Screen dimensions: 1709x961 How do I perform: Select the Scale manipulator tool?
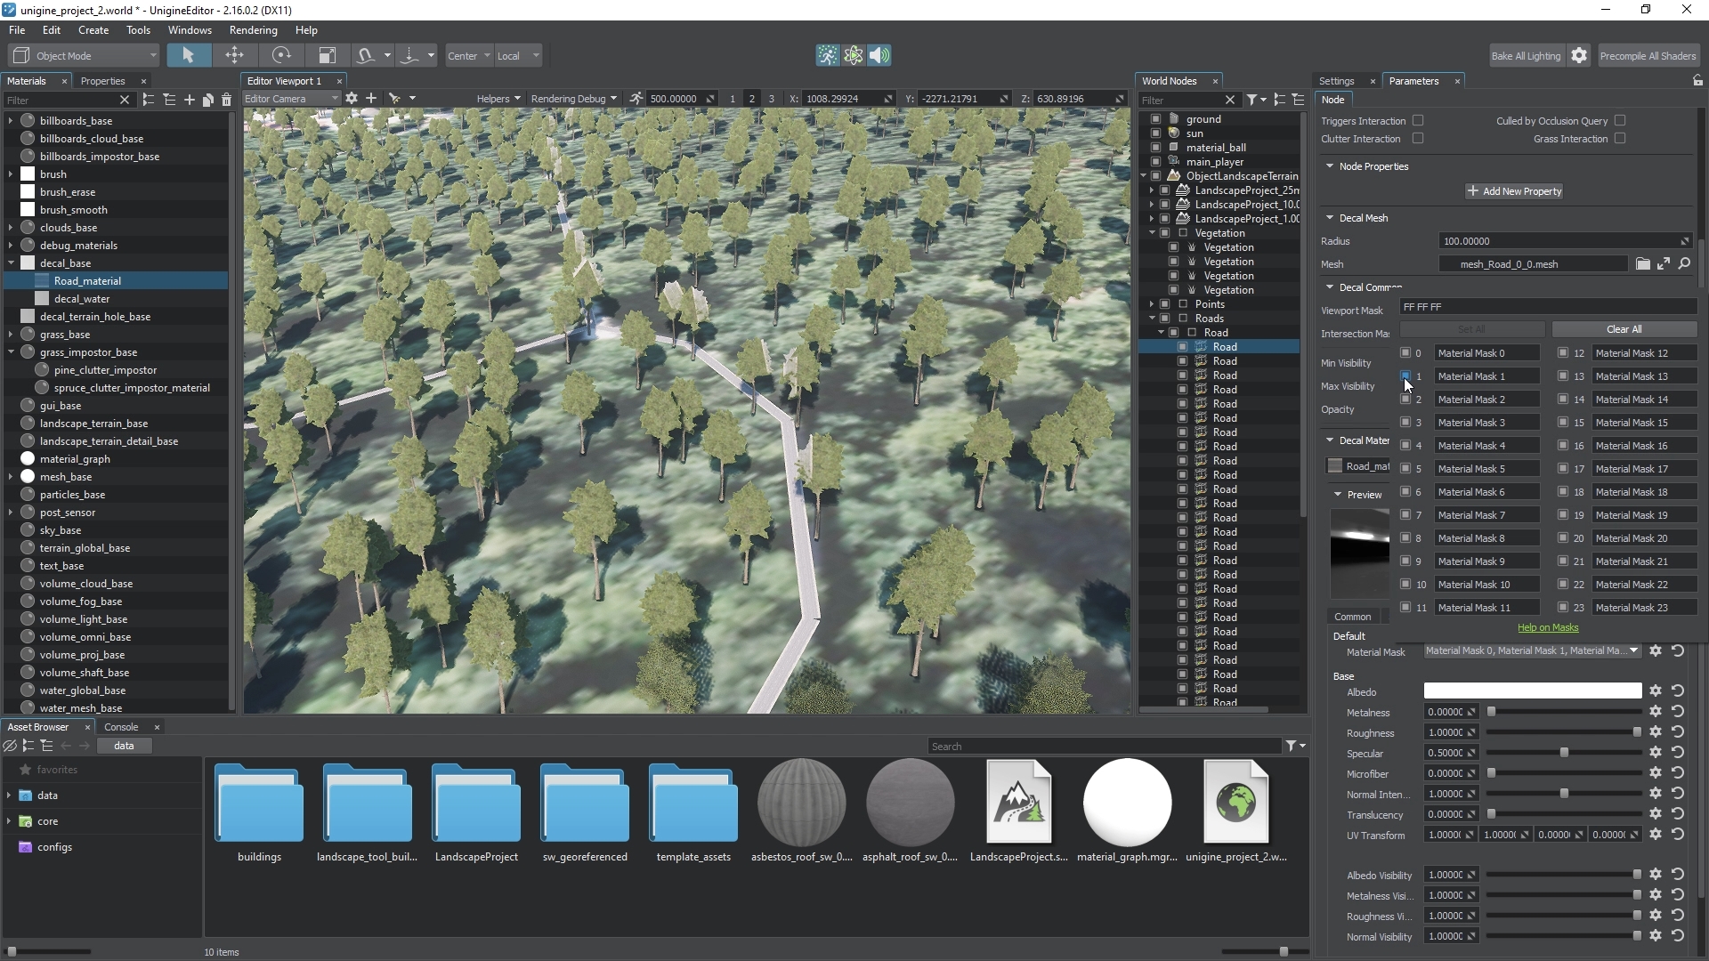coord(328,55)
